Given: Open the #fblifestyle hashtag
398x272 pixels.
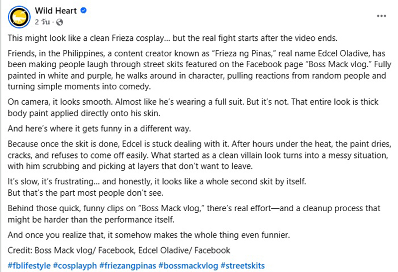Looking at the screenshot, I should point(29,266).
